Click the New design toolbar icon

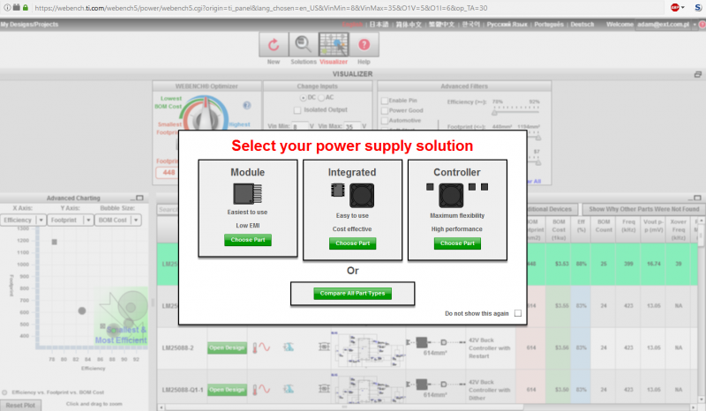pos(274,46)
